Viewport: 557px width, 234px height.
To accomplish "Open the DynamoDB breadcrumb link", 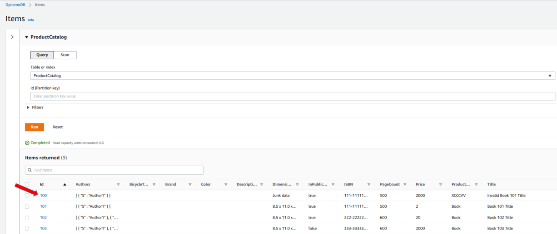I will [x=15, y=5].
